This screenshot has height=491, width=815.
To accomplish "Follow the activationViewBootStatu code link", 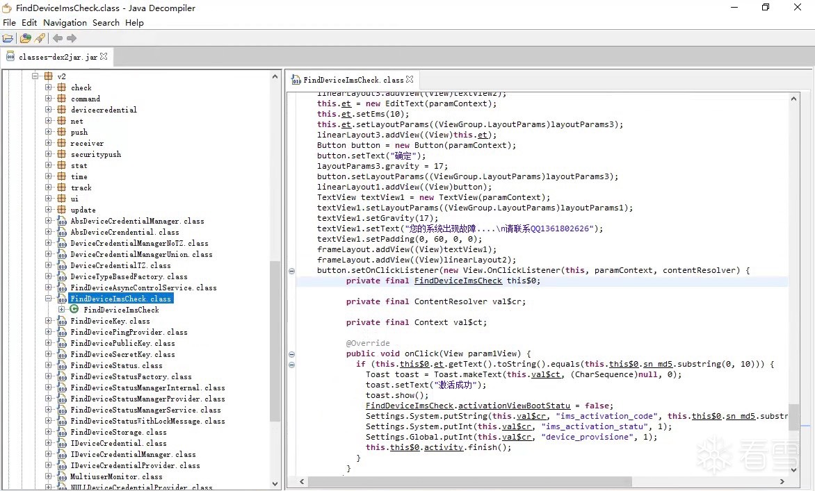I will (x=513, y=406).
